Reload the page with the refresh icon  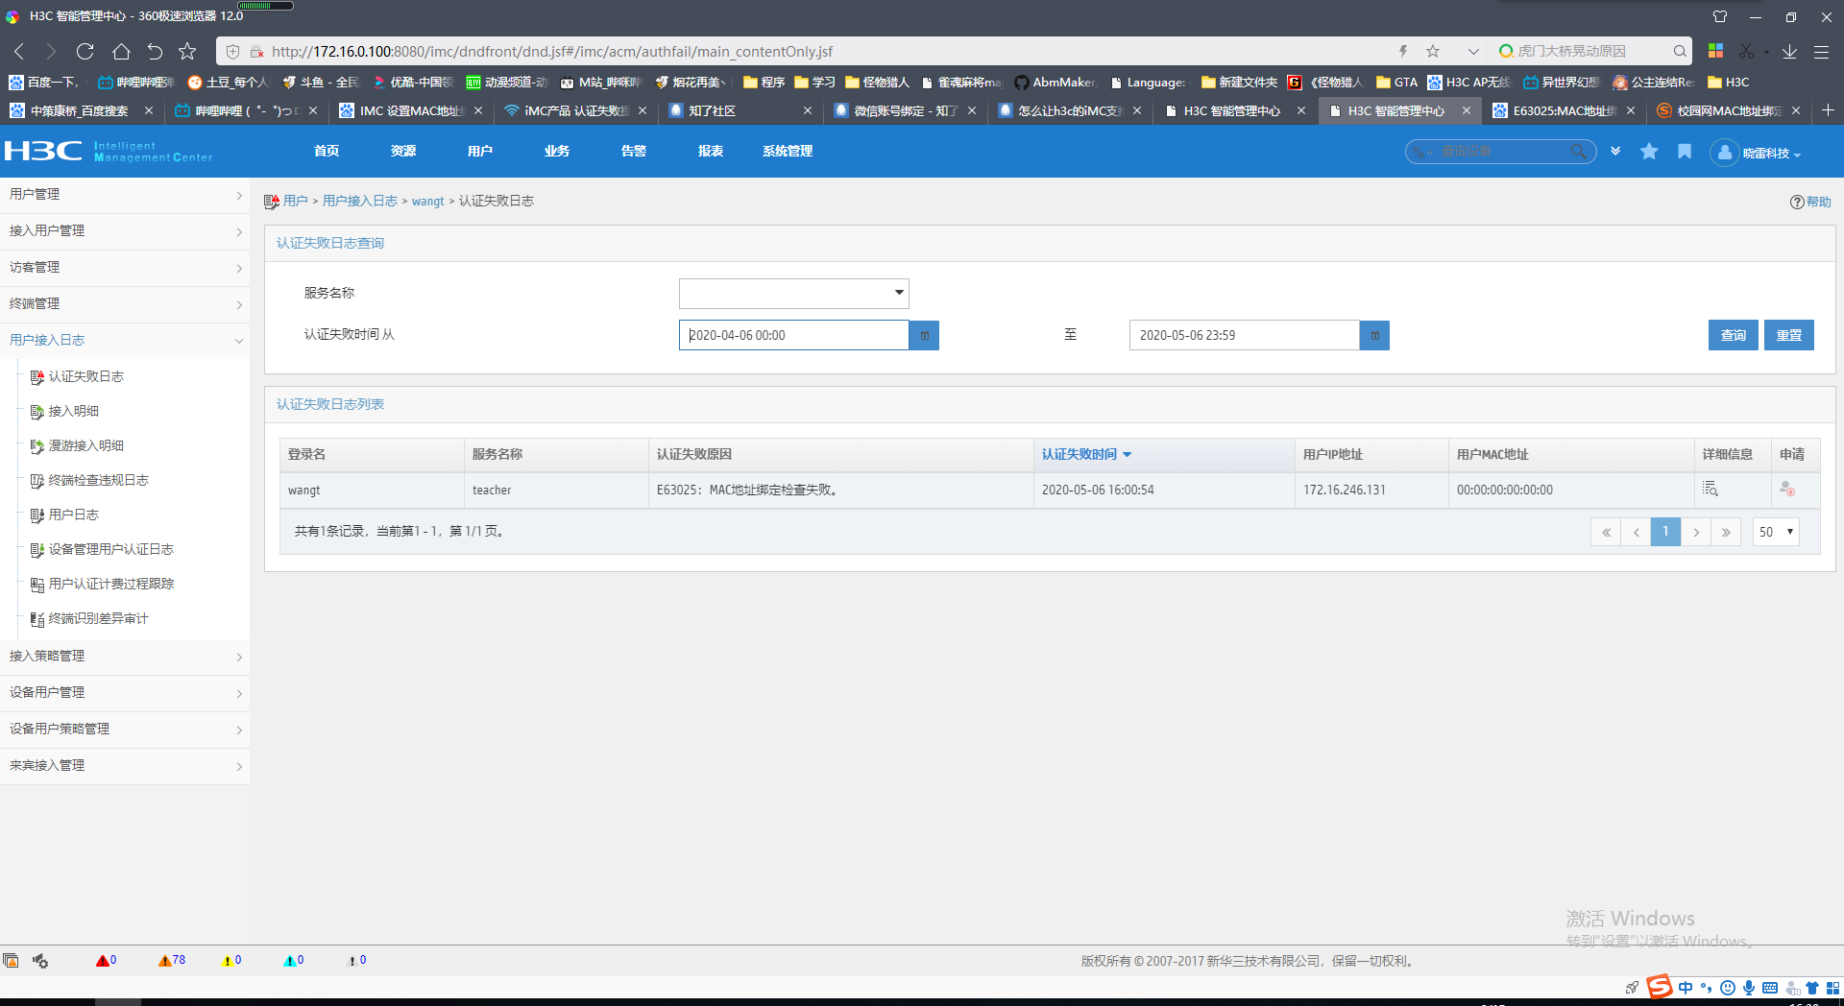pos(85,51)
